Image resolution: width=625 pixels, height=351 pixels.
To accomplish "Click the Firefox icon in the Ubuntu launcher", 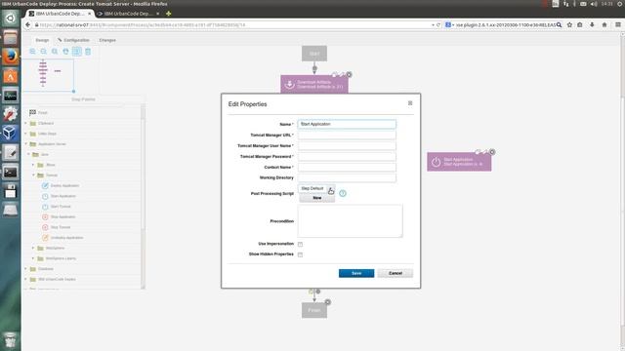I will pos(11,57).
